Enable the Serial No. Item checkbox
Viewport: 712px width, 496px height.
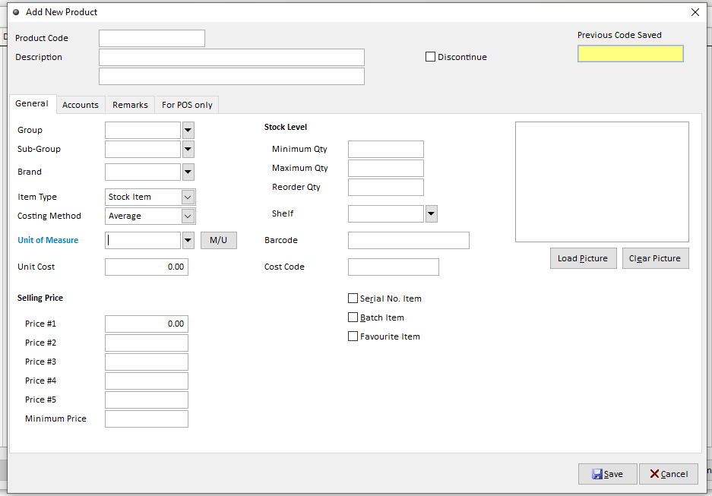(353, 299)
